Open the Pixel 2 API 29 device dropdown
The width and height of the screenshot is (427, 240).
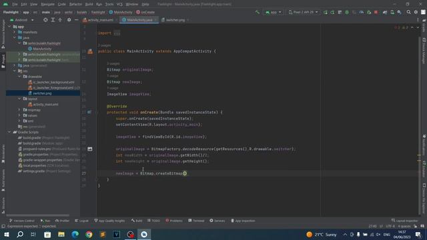(x=303, y=12)
